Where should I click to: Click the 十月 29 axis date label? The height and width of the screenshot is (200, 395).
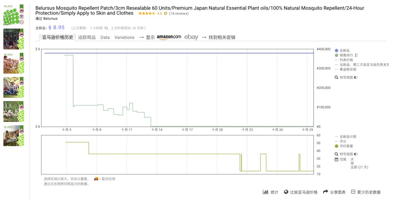pyautogui.click(x=307, y=130)
